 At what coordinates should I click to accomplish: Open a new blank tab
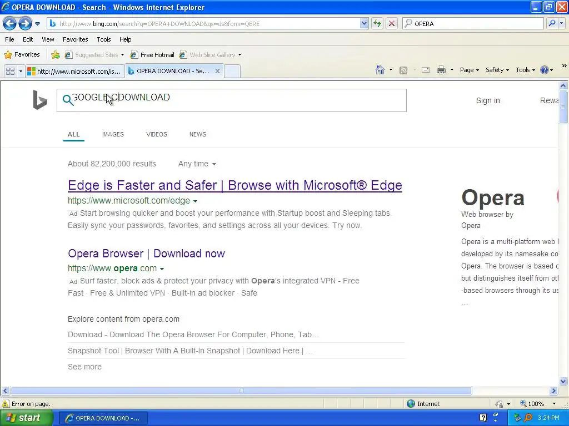232,71
